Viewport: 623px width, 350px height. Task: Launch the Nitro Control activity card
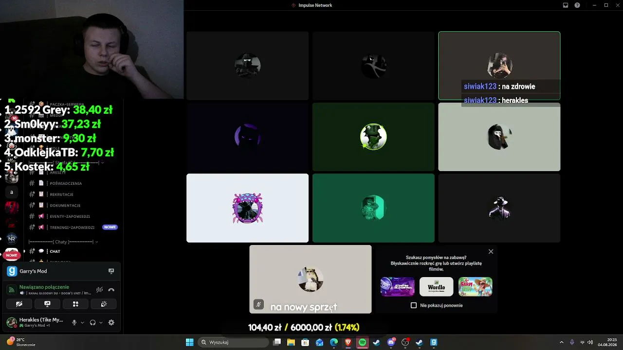coord(398,287)
